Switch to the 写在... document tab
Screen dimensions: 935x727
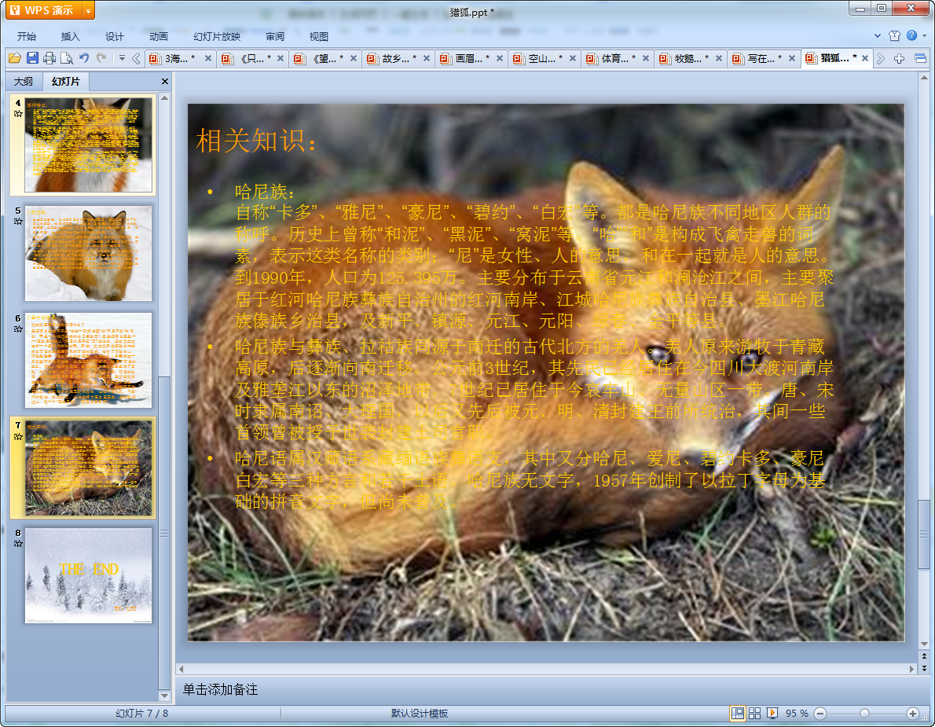762,58
